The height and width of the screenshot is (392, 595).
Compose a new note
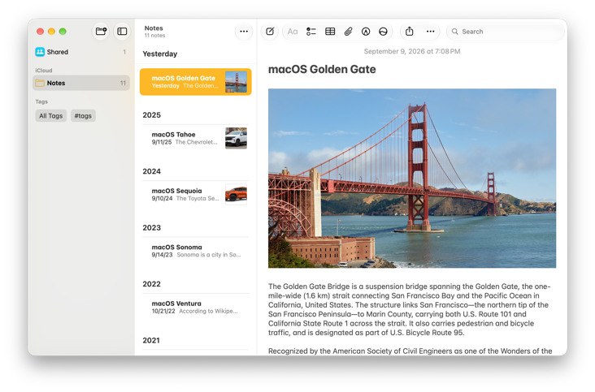[270, 32]
